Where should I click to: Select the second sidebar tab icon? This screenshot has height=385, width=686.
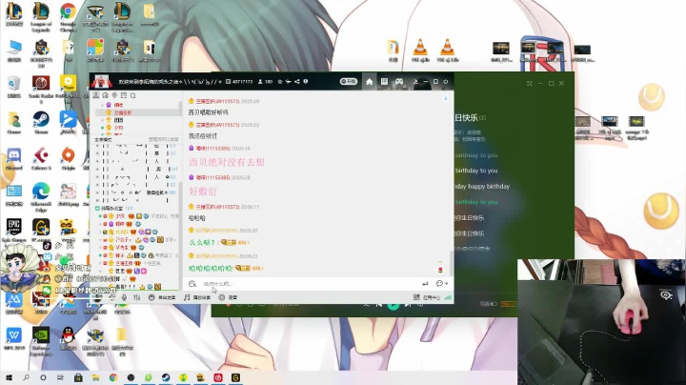(106, 95)
